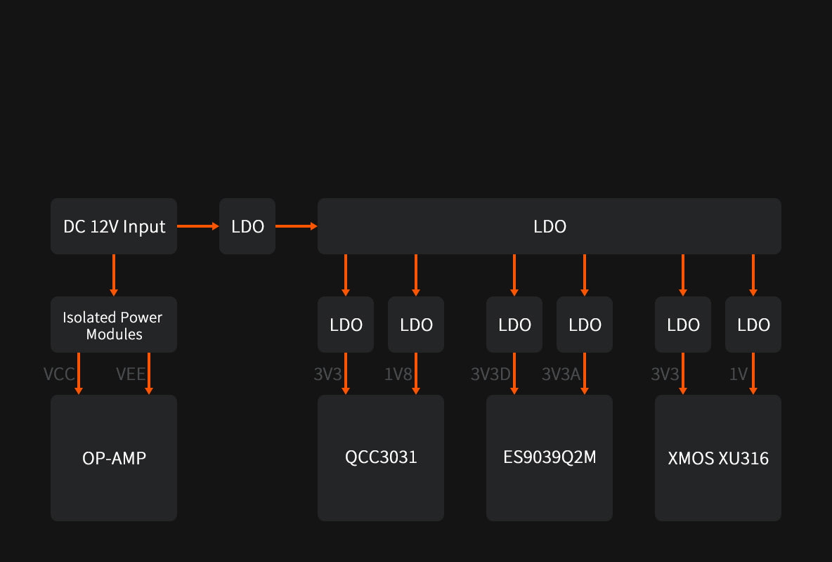Click the wide LDO distribution block
832x562 pixels.
[x=550, y=226]
